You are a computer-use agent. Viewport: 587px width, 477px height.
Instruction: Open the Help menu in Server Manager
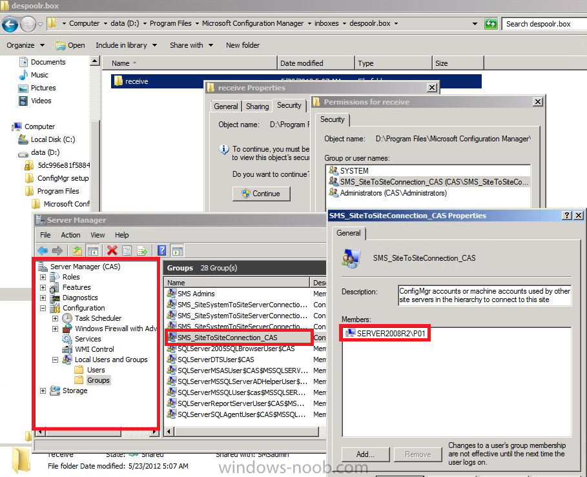pos(121,235)
